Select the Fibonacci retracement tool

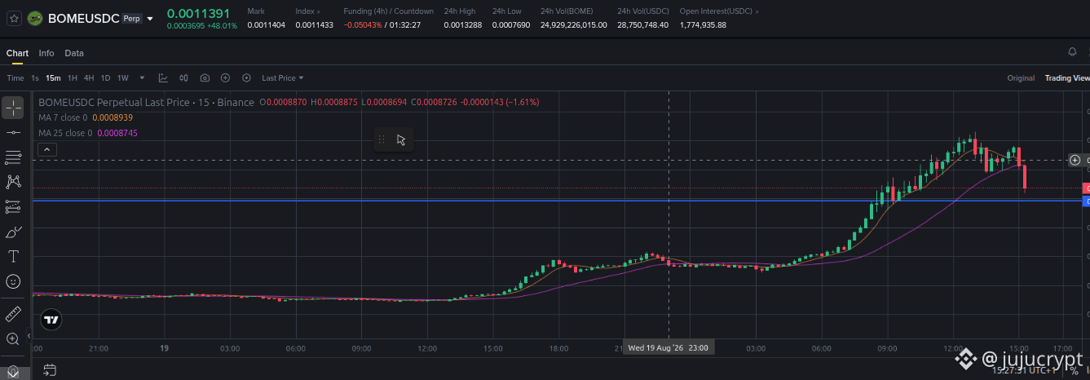pos(13,157)
